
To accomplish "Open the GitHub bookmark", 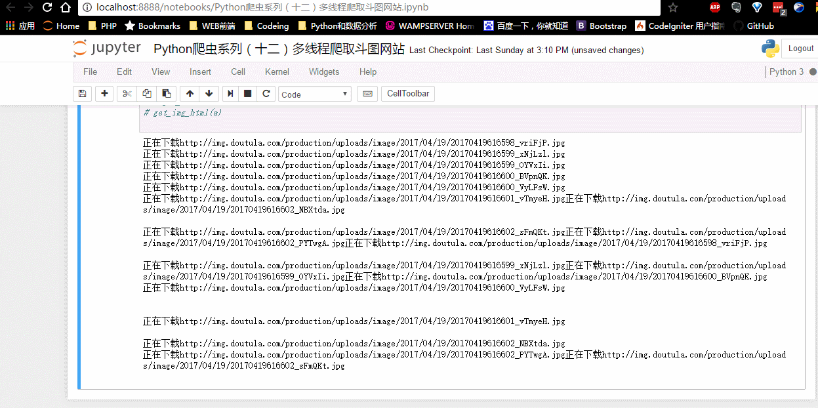I will [753, 26].
